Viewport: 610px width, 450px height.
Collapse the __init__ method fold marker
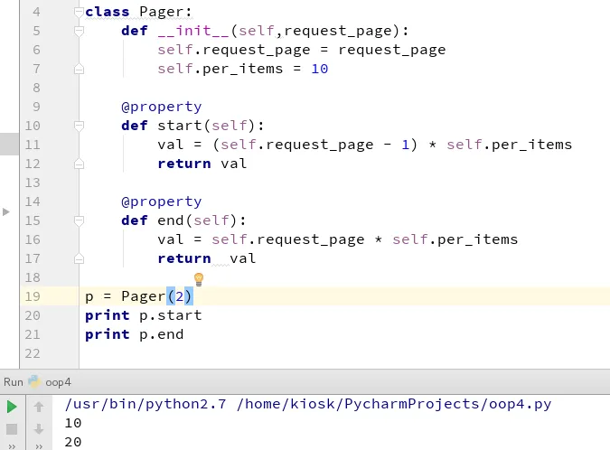coord(79,31)
